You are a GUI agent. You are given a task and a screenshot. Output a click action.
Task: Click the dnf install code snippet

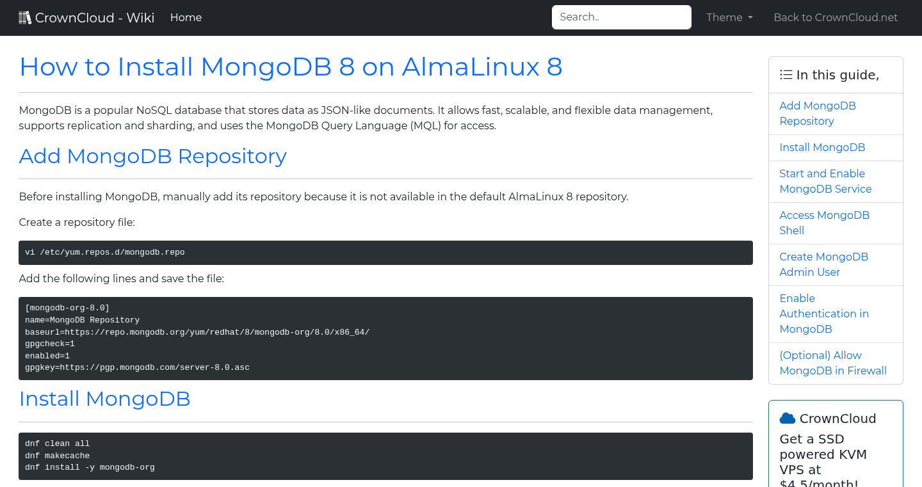385,456
